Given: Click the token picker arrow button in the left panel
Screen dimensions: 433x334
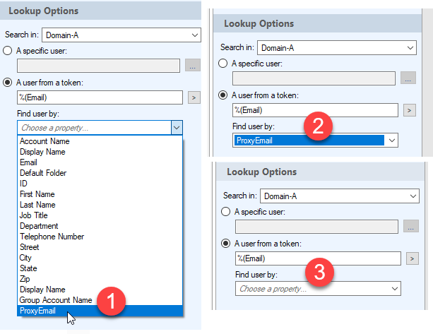Looking at the screenshot, I should [194, 97].
